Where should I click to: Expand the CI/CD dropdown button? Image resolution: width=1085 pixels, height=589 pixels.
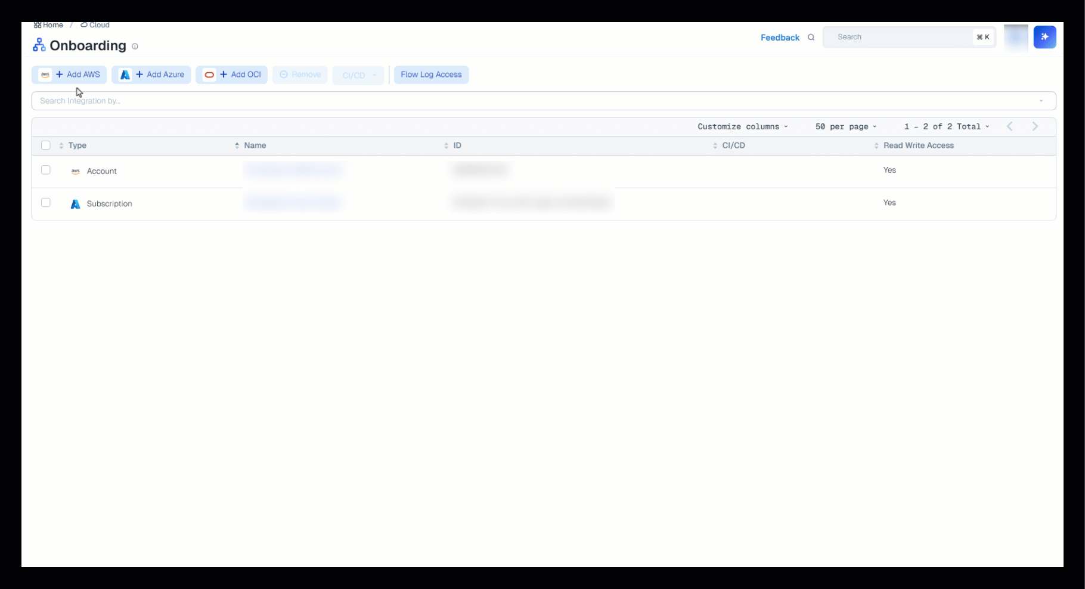click(358, 75)
